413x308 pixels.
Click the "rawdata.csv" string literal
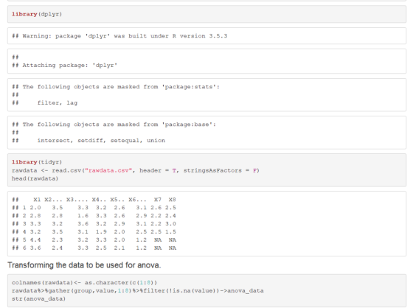click(x=108, y=171)
